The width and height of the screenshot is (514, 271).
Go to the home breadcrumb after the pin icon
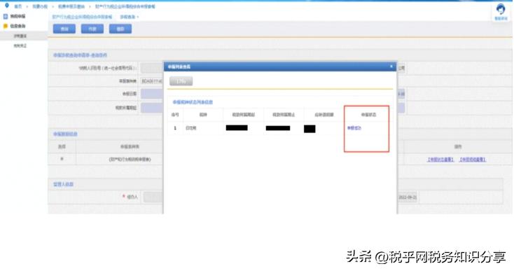18,6
